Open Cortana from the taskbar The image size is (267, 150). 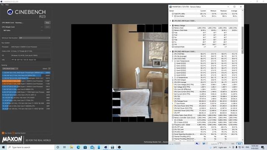coord(58,147)
